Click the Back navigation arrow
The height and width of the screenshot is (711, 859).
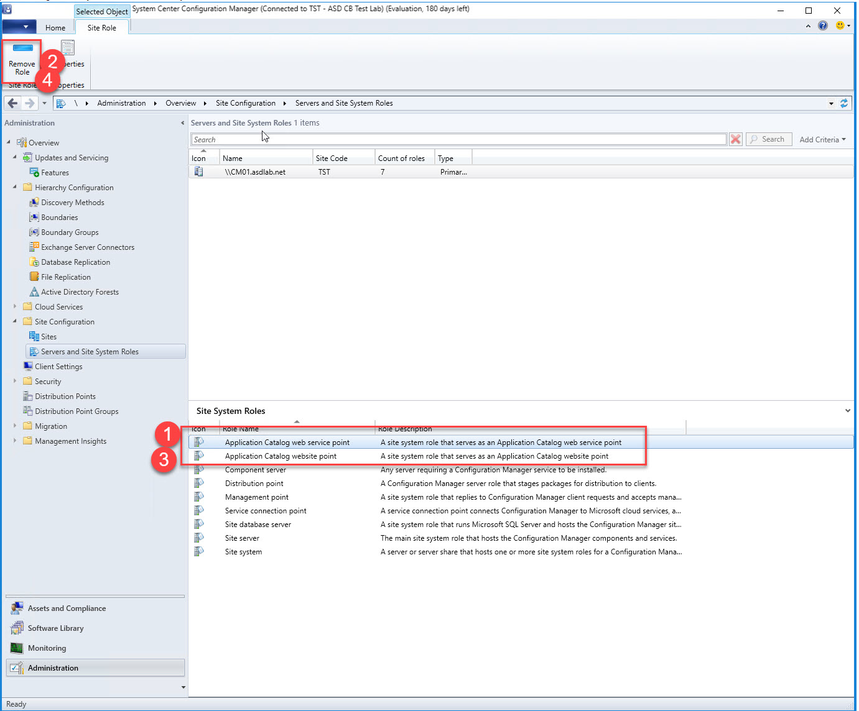pos(13,103)
